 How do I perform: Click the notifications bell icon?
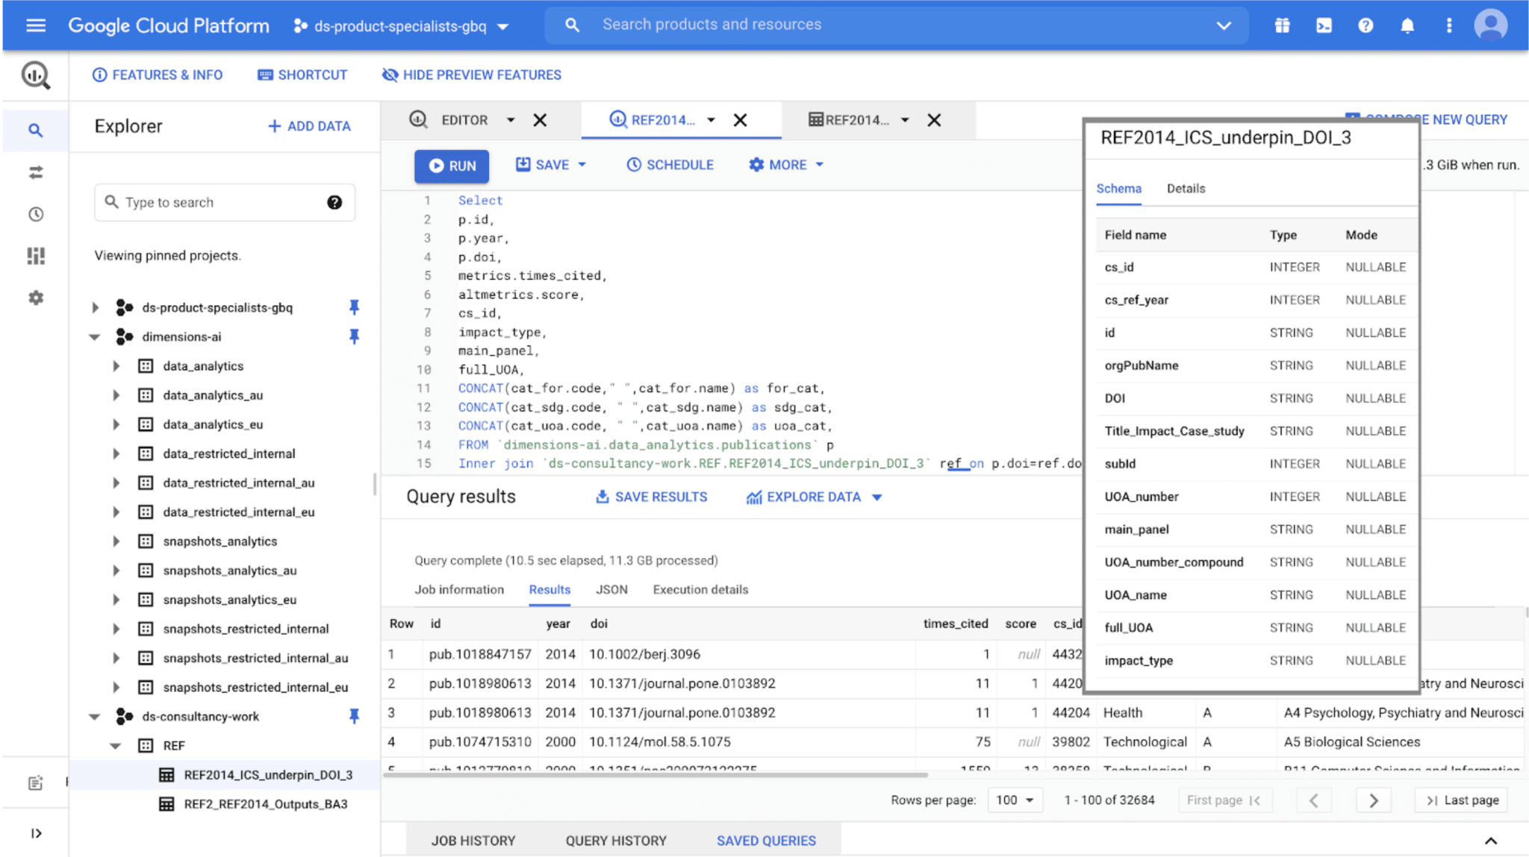(x=1407, y=25)
